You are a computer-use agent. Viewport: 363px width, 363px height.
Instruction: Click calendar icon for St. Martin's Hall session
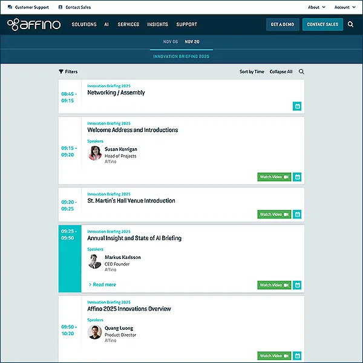click(297, 214)
